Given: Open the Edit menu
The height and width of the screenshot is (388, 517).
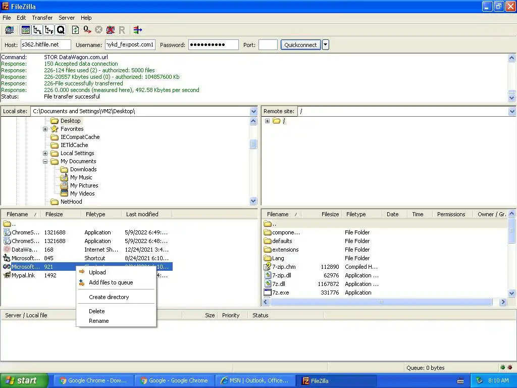Looking at the screenshot, I should click(21, 18).
